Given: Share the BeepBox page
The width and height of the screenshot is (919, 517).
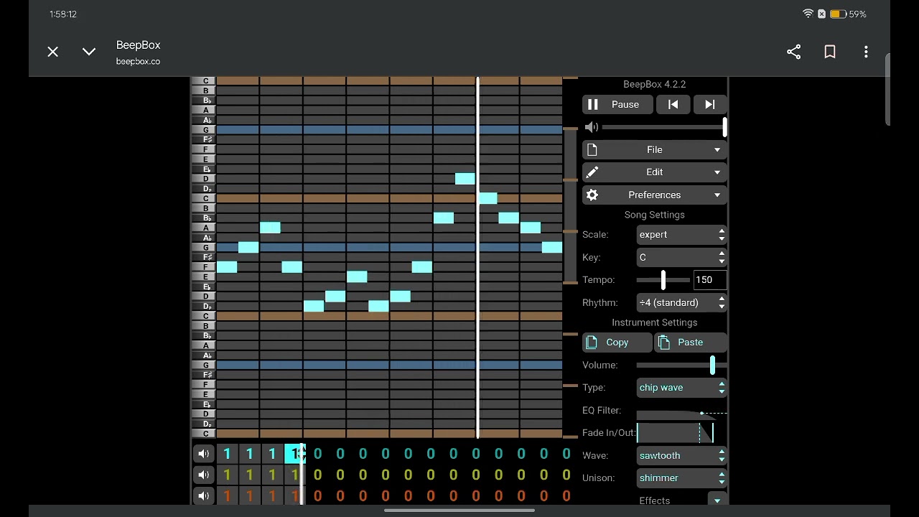Looking at the screenshot, I should 793,52.
